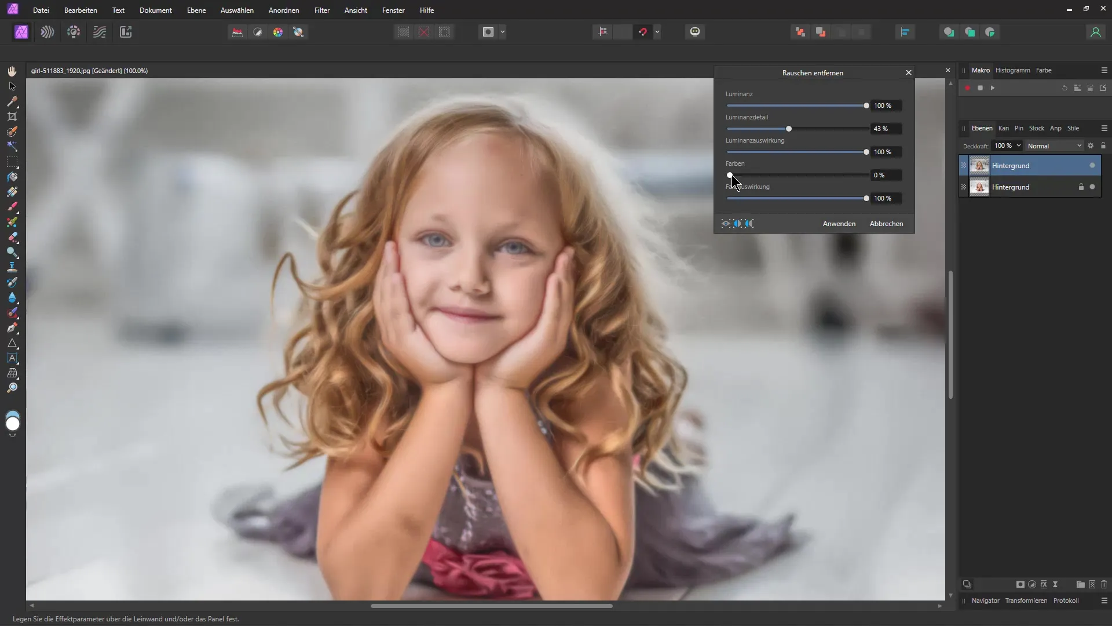Viewport: 1112px width, 626px height.
Task: Select the Move arrow tool
Action: pyautogui.click(x=12, y=86)
